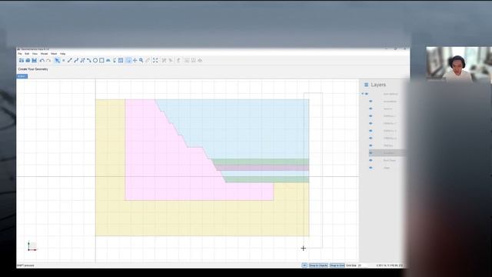Select the straight Line drawing tool
This screenshot has height=277, width=492.
(x=70, y=60)
